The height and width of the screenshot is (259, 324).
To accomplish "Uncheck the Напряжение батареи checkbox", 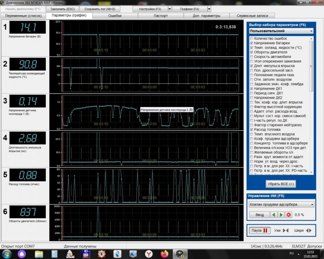I will pyautogui.click(x=251, y=43).
